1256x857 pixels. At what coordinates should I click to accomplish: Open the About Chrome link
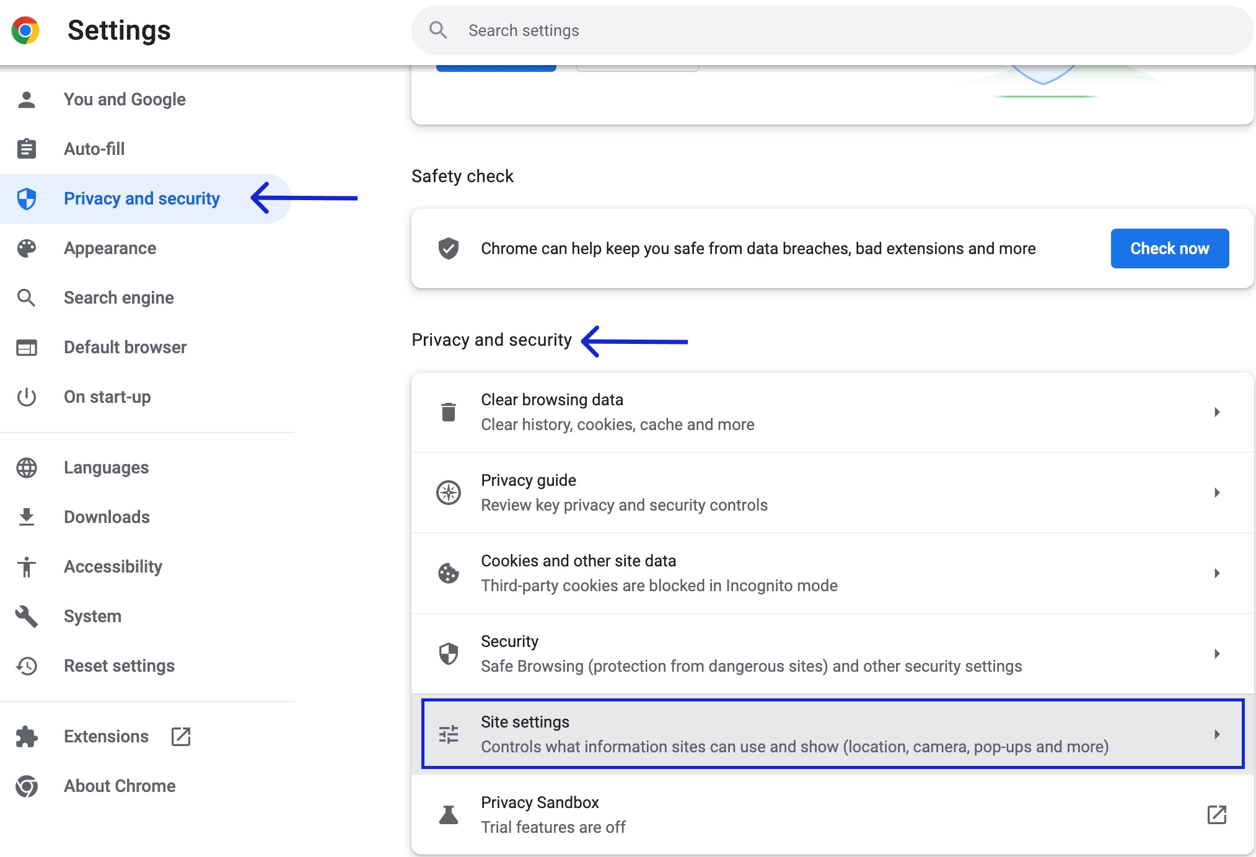pyautogui.click(x=120, y=786)
